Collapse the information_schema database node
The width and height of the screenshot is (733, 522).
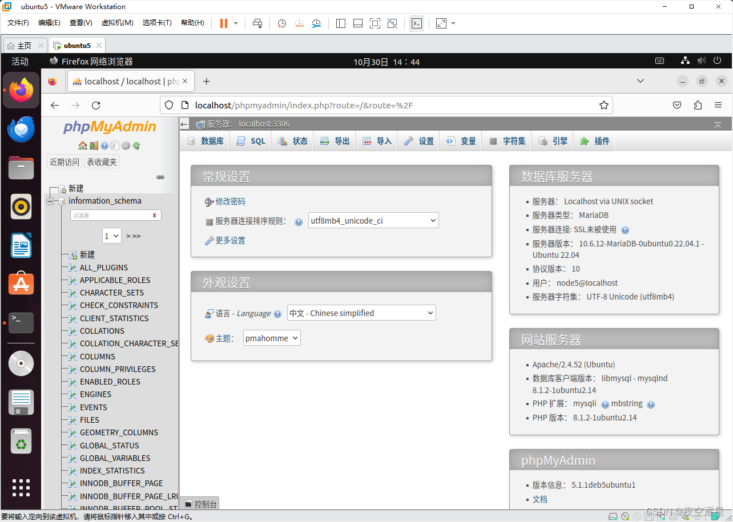coord(50,201)
